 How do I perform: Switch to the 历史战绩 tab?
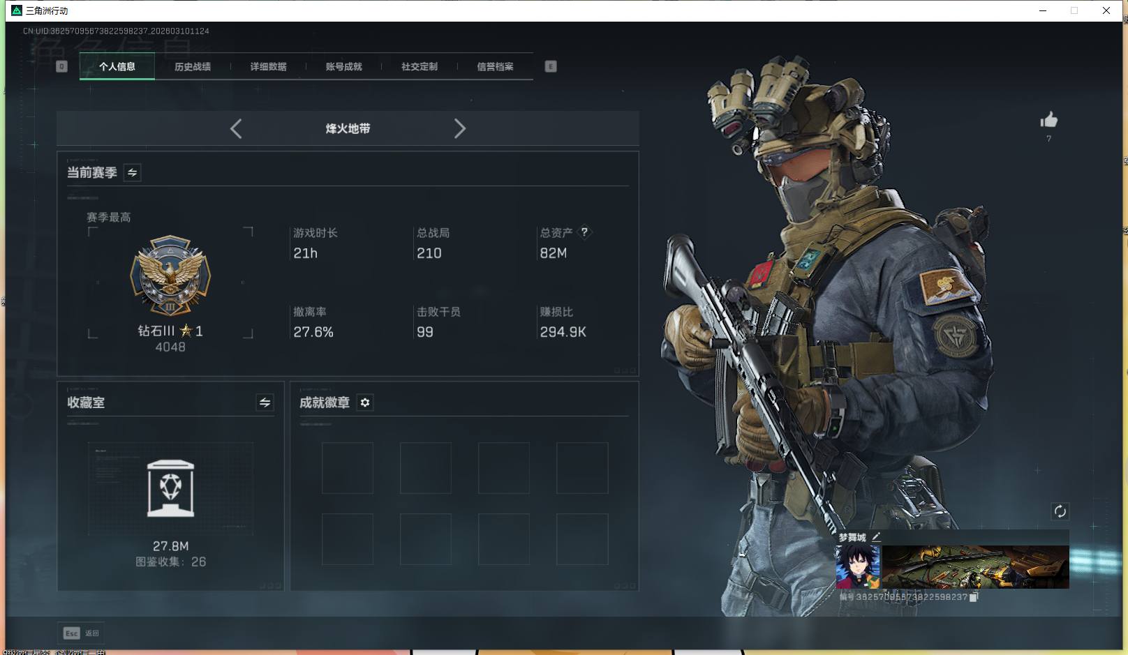point(193,66)
